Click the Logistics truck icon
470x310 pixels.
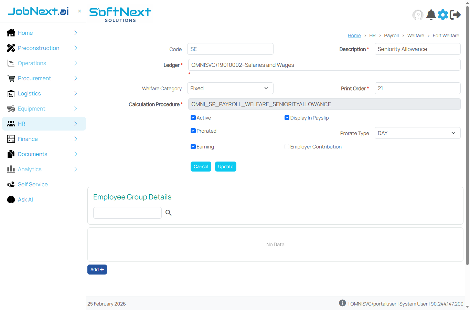pyautogui.click(x=11, y=93)
